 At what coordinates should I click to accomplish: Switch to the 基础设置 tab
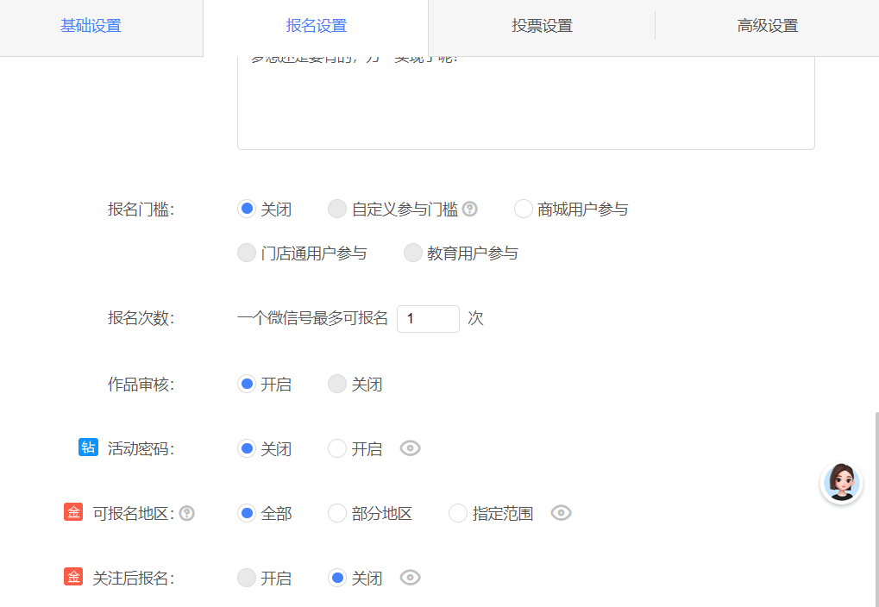(x=91, y=26)
